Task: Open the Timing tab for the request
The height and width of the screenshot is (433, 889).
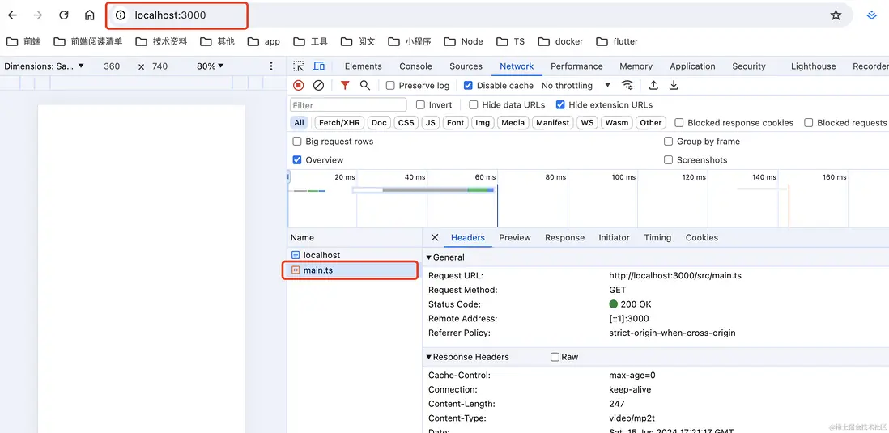Action: (x=657, y=238)
